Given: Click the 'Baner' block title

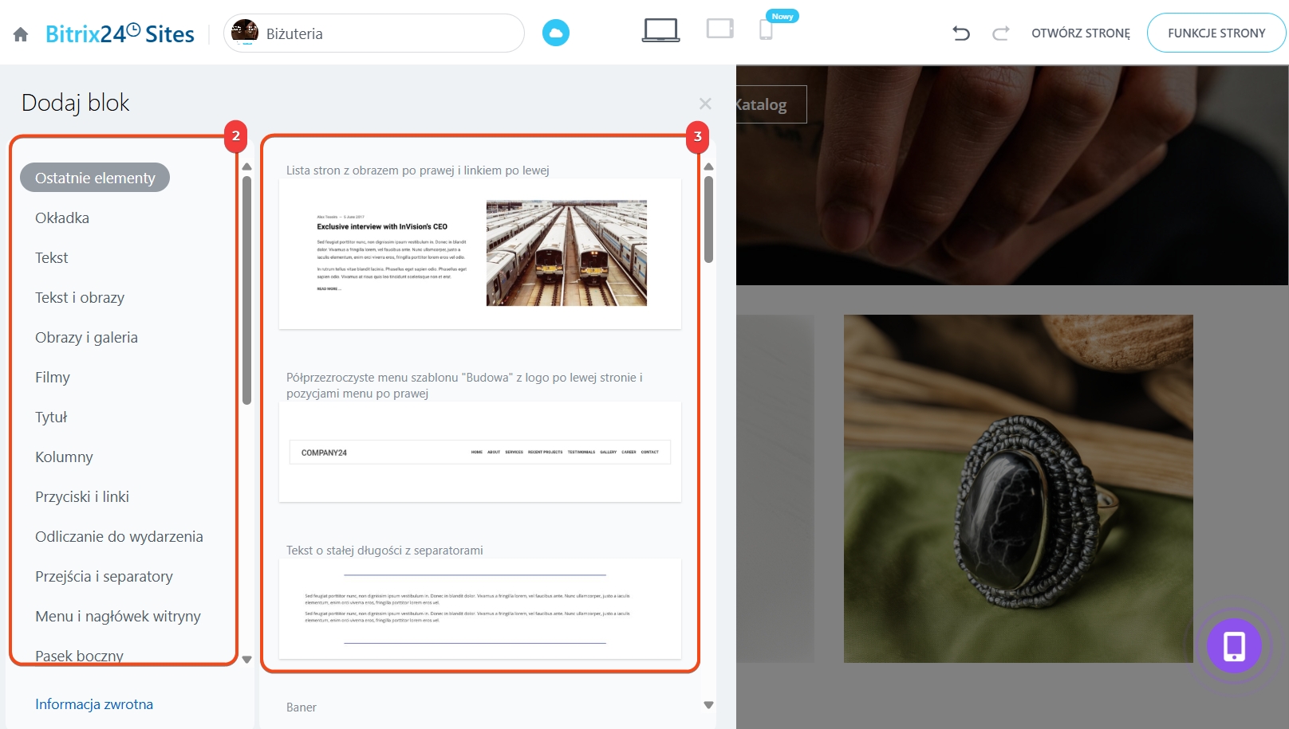Looking at the screenshot, I should coord(302,707).
